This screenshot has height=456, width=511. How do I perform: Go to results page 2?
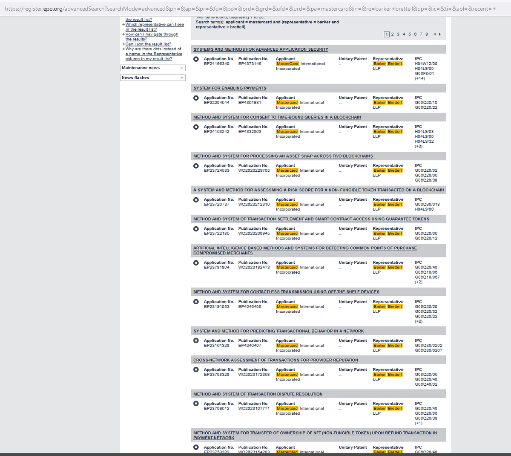click(393, 34)
